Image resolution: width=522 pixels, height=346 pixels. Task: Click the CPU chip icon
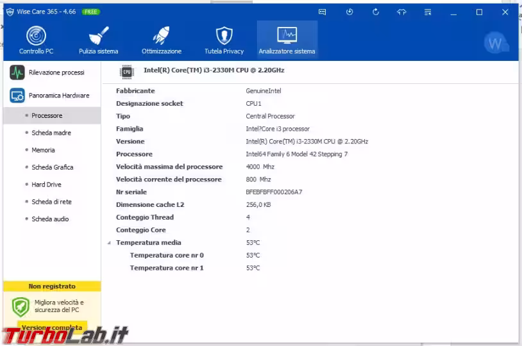click(x=127, y=72)
